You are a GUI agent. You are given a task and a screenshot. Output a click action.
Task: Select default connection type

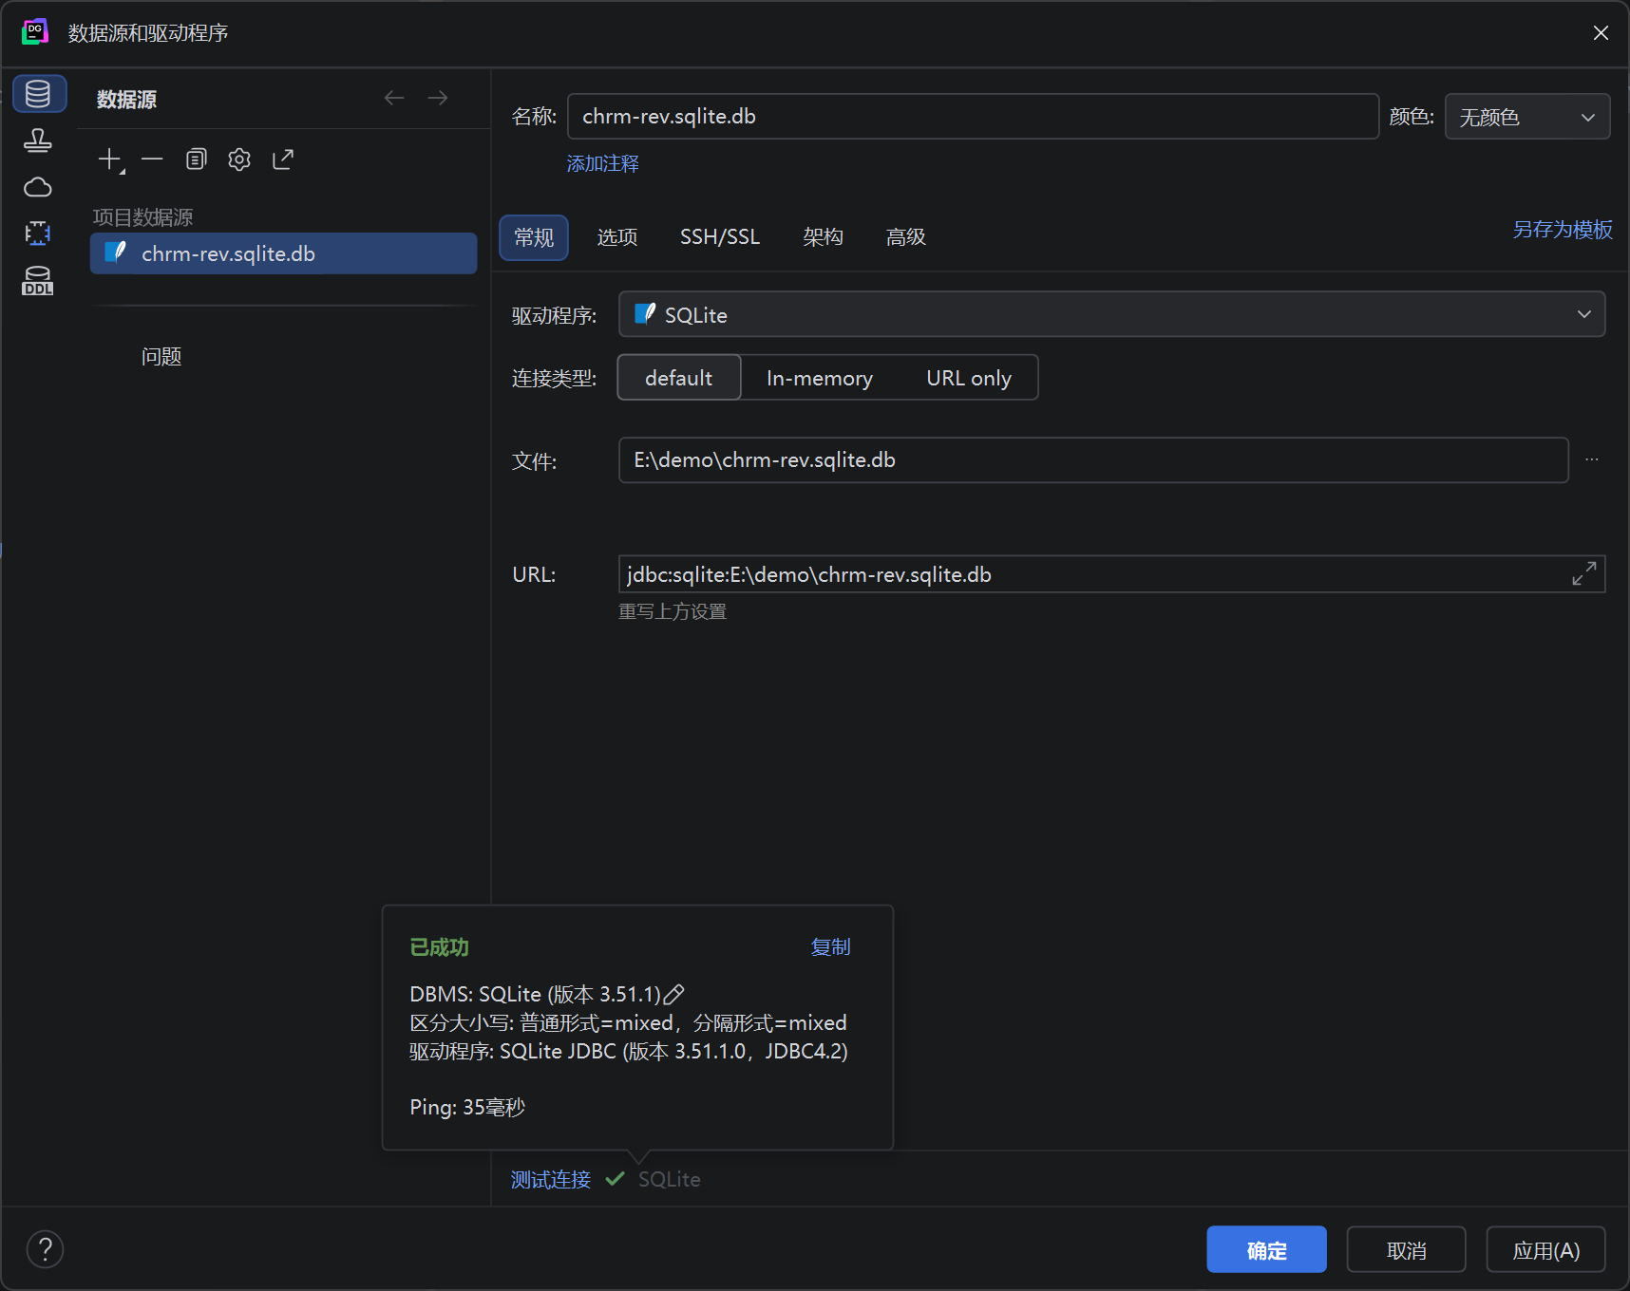pos(679,378)
